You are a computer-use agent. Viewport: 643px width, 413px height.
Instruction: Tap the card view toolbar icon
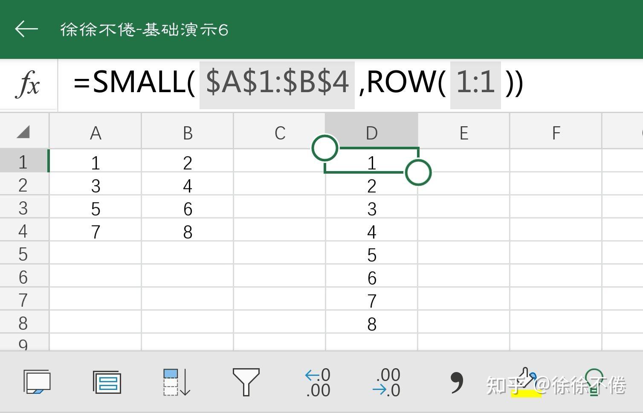(x=107, y=382)
